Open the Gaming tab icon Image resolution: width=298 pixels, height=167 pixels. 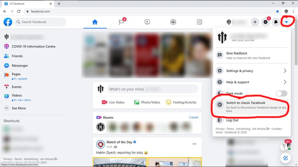(199, 22)
